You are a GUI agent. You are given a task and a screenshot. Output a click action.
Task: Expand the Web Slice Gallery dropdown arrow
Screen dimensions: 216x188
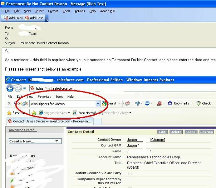[x=130, y=113]
